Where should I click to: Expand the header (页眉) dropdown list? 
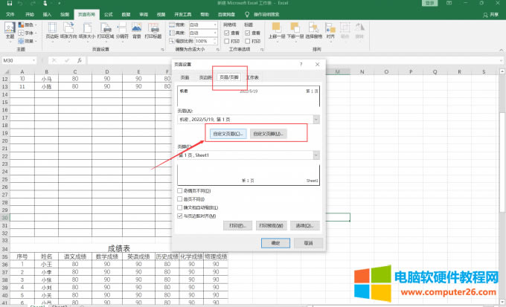316,120
